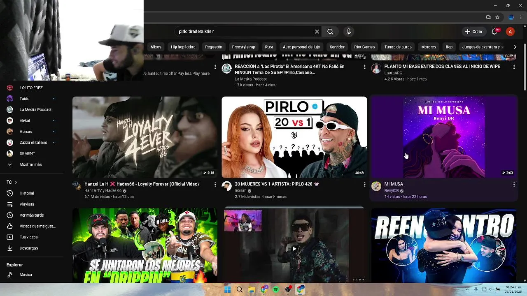Image resolution: width=527 pixels, height=296 pixels.
Task: Select the Tuneo de autos chip
Action: pos(398,47)
